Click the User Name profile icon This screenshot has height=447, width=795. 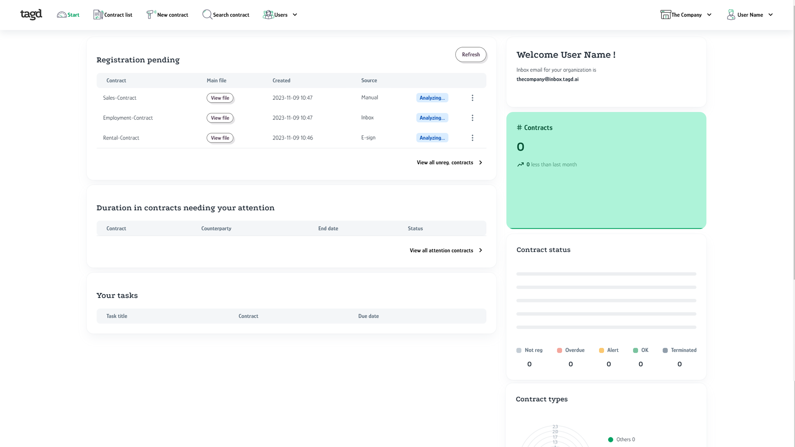coord(731,14)
